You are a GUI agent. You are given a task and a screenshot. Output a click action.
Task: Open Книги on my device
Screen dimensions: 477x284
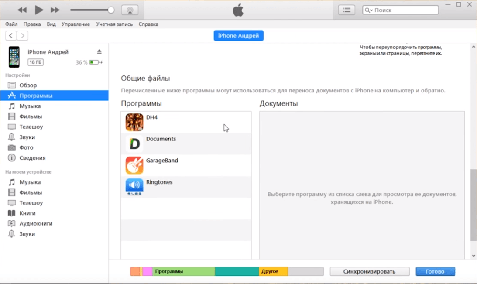27,213
